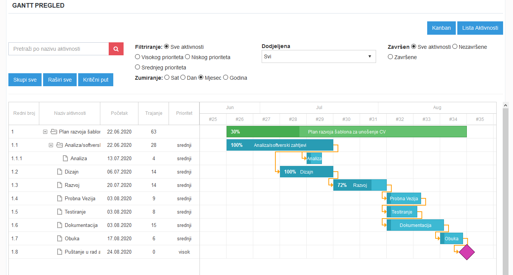
Task: Click the Početak column header
Action: point(119,113)
